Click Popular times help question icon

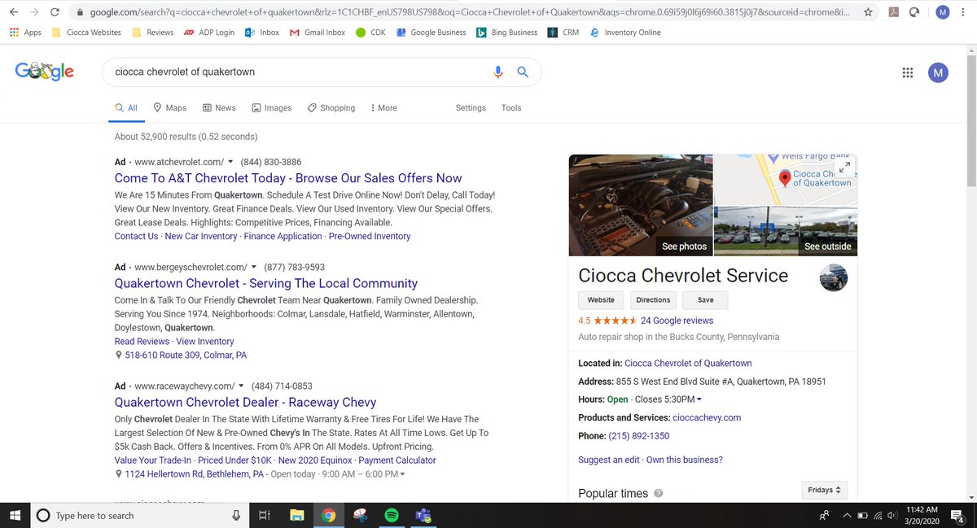[x=658, y=493]
